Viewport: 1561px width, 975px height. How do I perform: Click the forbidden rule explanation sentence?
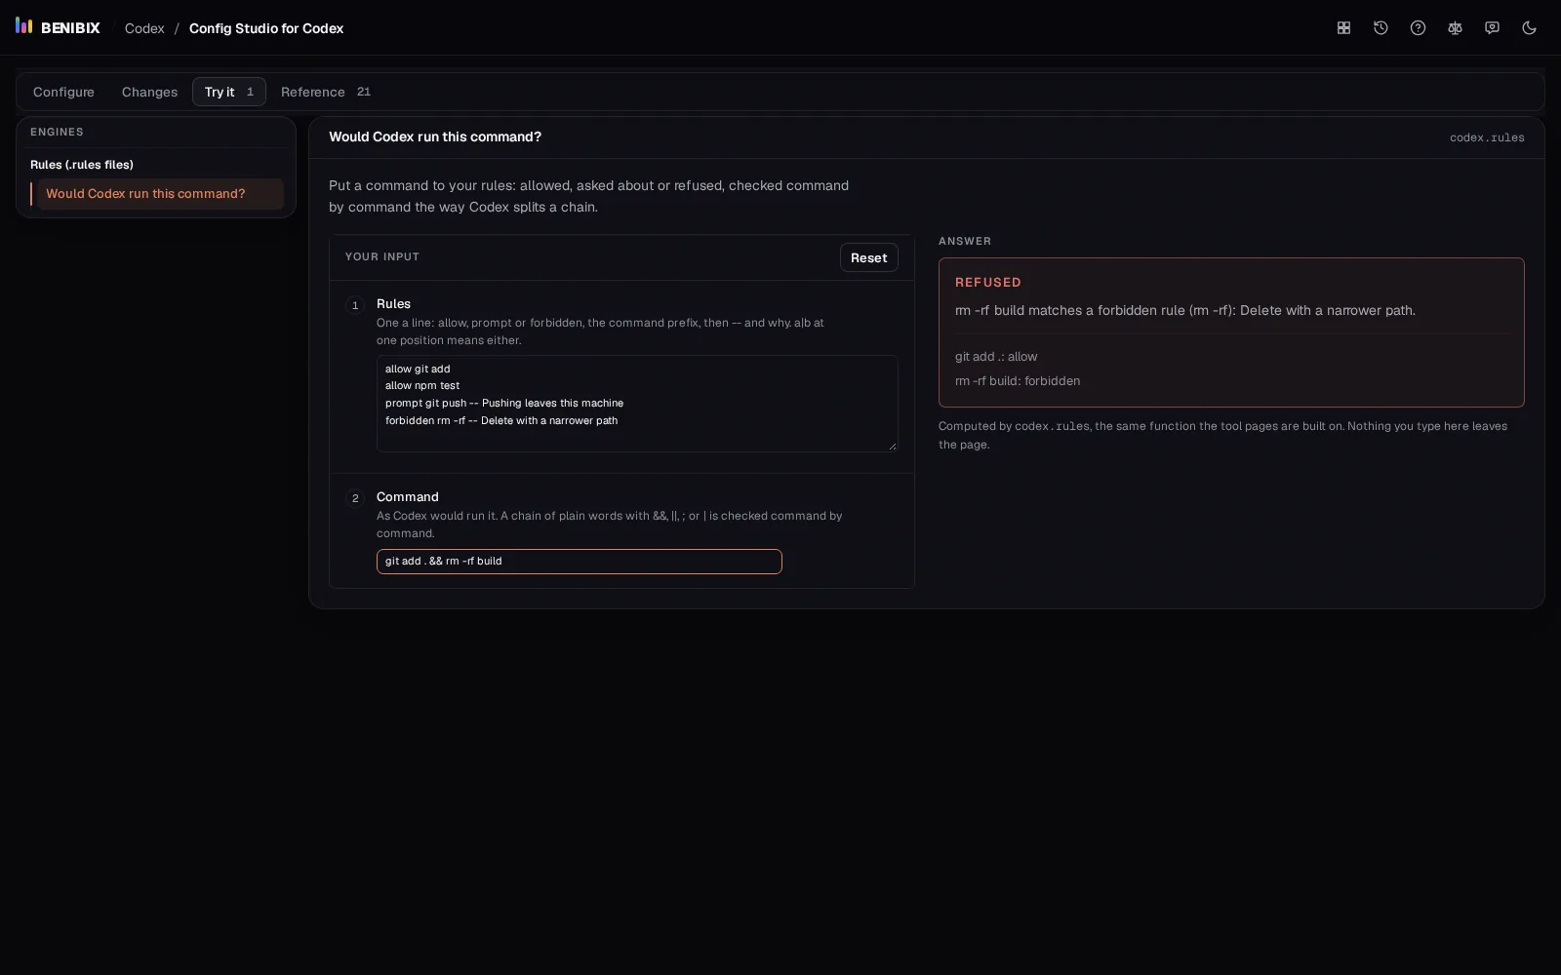1185,310
